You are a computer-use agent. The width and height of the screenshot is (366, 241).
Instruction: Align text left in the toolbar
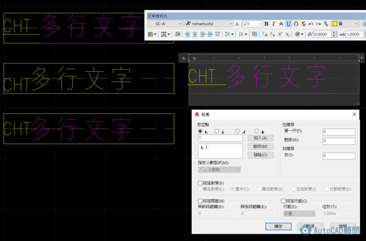click(x=187, y=34)
